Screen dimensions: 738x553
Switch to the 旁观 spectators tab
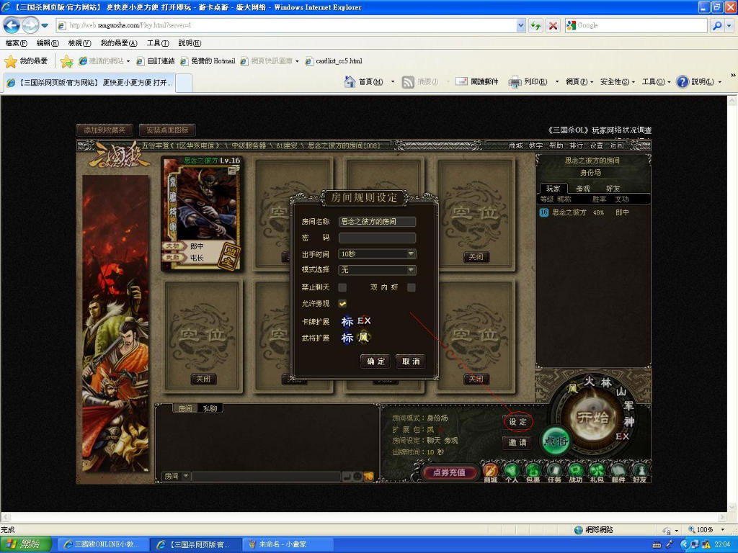pyautogui.click(x=583, y=189)
